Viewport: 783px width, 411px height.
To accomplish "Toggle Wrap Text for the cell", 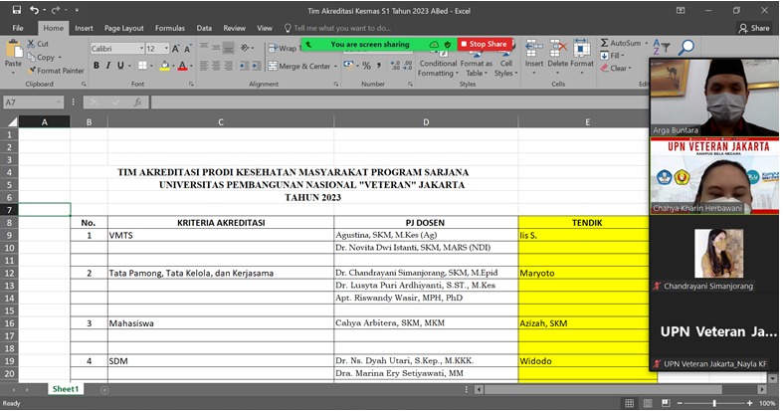I will click(x=285, y=48).
